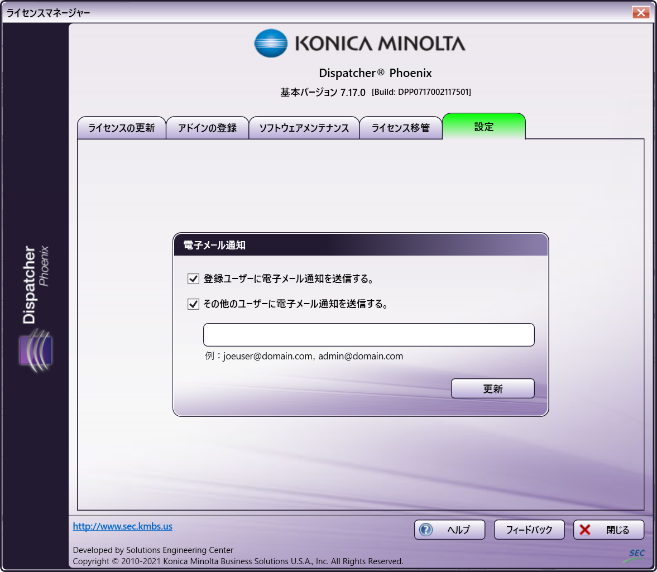
Task: Click the Dispatcher® Phoenix product title
Action: point(376,73)
